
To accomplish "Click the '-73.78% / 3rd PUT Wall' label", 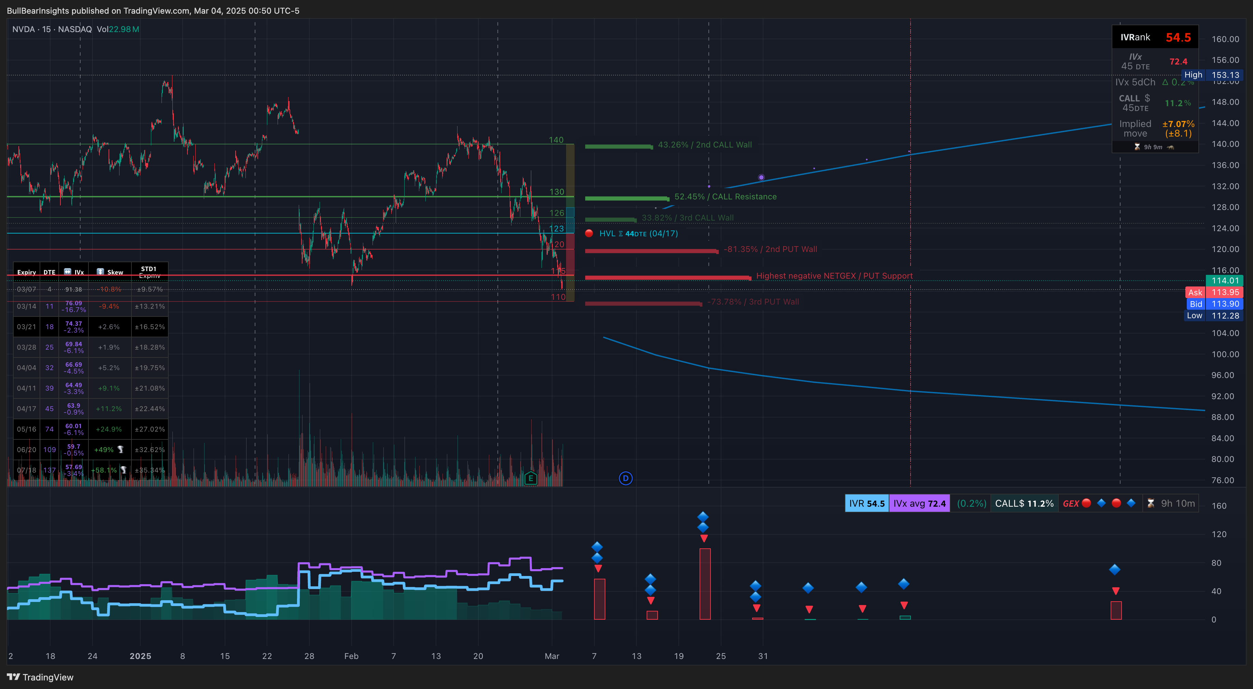I will tap(753, 302).
